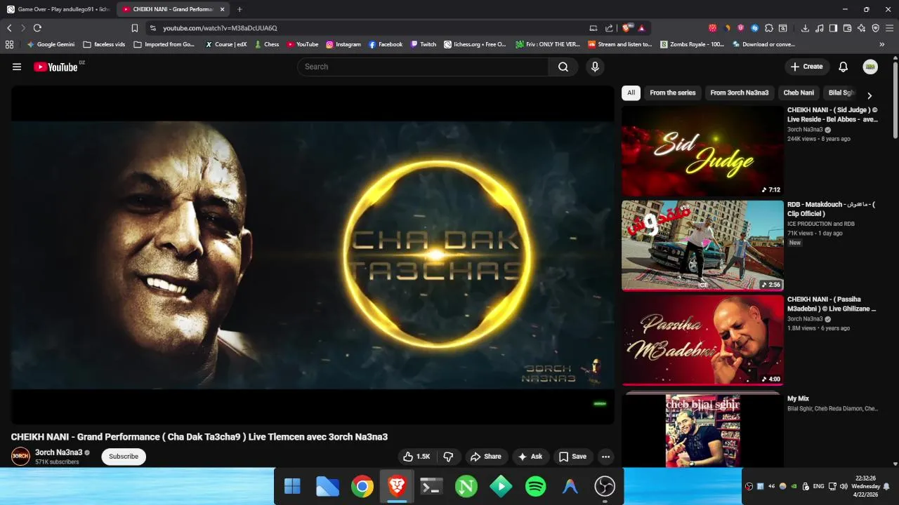Image resolution: width=899 pixels, height=505 pixels.
Task: Open the more actions three-dot menu under video
Action: click(x=605, y=457)
